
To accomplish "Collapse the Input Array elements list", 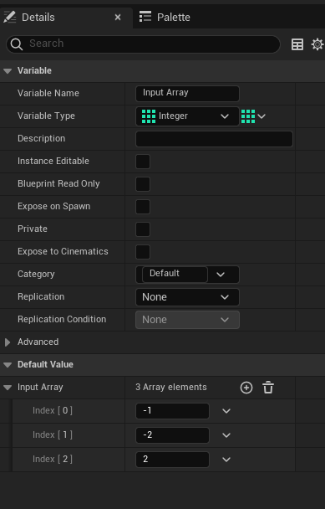I will pyautogui.click(x=8, y=388).
